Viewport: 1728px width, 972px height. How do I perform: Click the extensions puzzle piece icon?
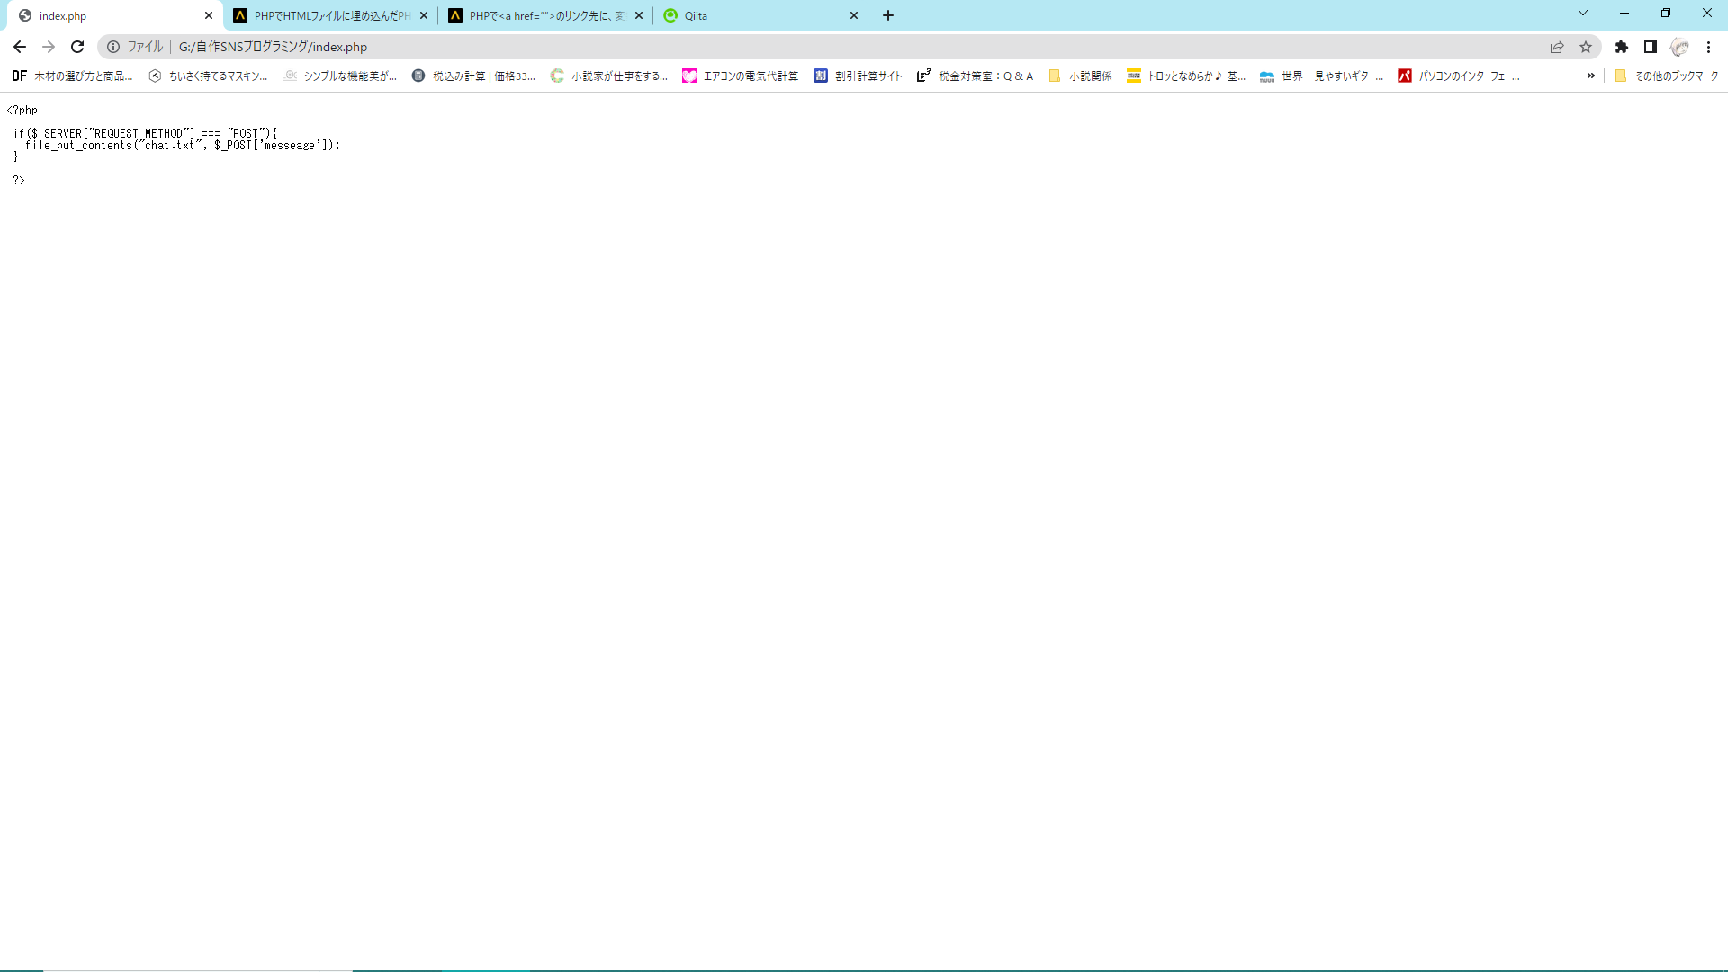pos(1622,47)
